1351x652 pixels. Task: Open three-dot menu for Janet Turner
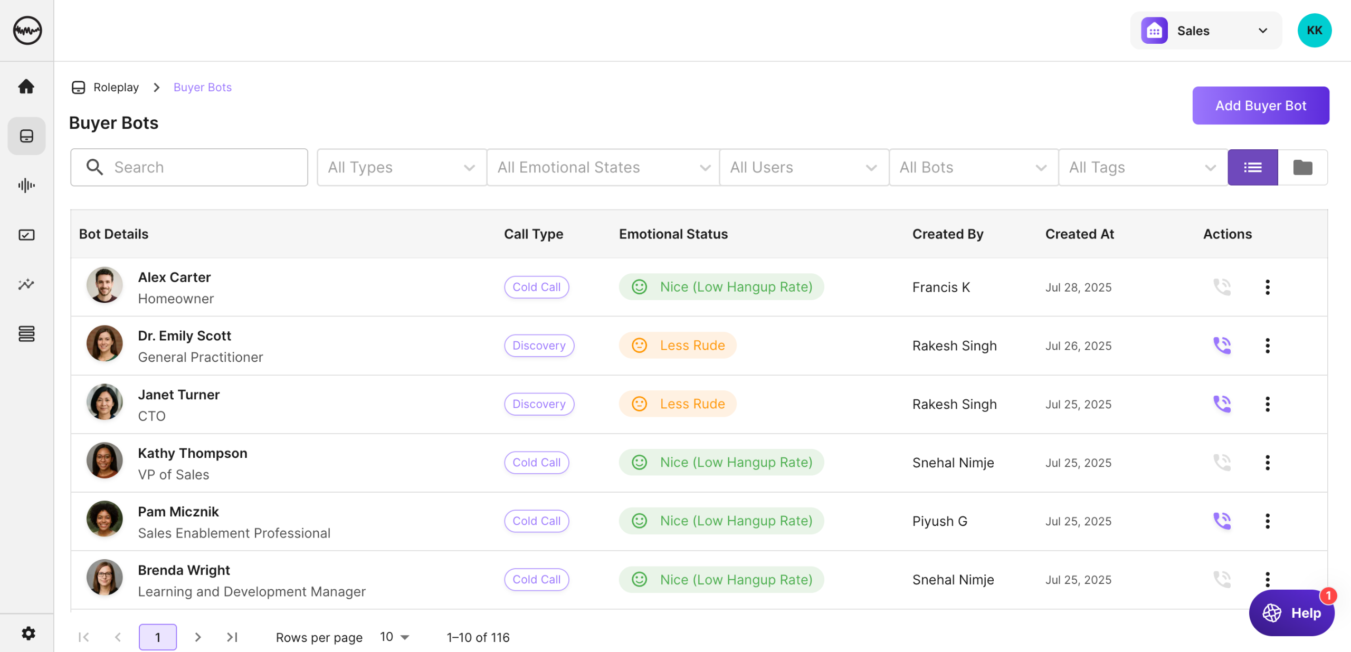coord(1267,404)
